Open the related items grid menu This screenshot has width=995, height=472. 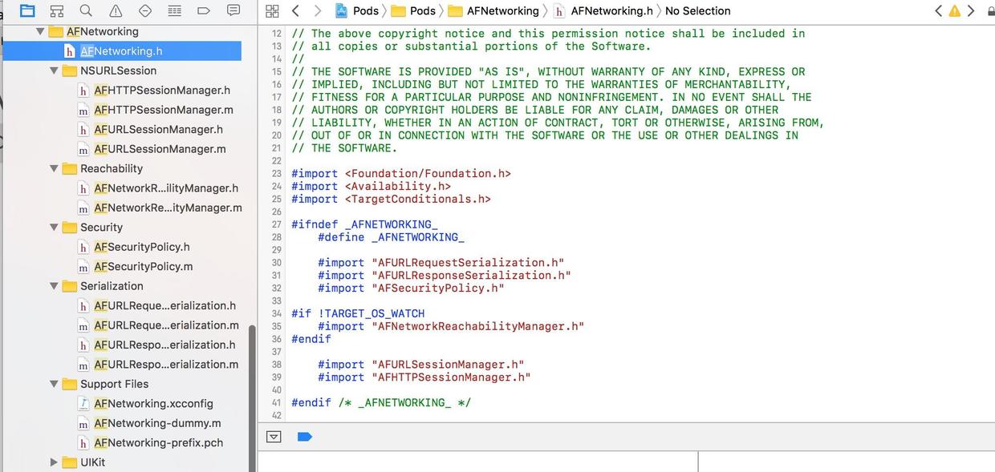tap(272, 10)
